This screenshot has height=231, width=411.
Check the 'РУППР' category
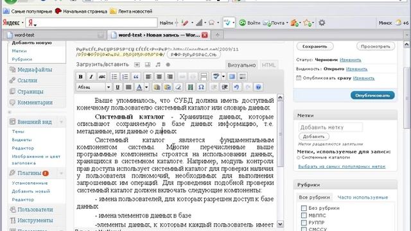click(304, 223)
